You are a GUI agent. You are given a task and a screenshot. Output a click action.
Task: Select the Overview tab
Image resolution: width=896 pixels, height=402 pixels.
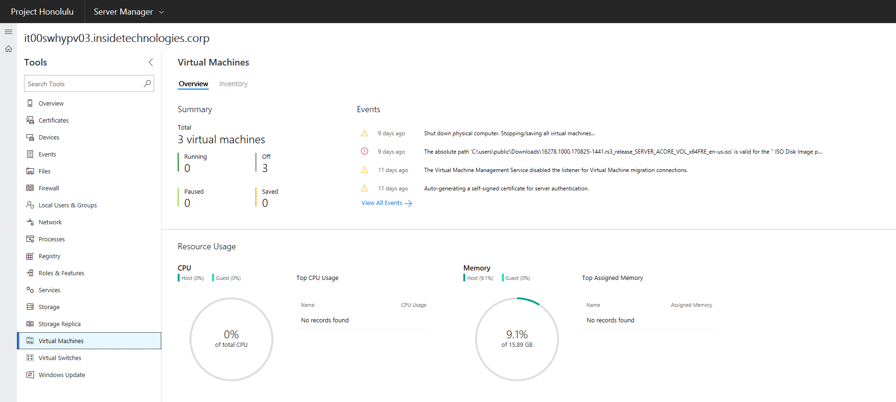click(193, 84)
